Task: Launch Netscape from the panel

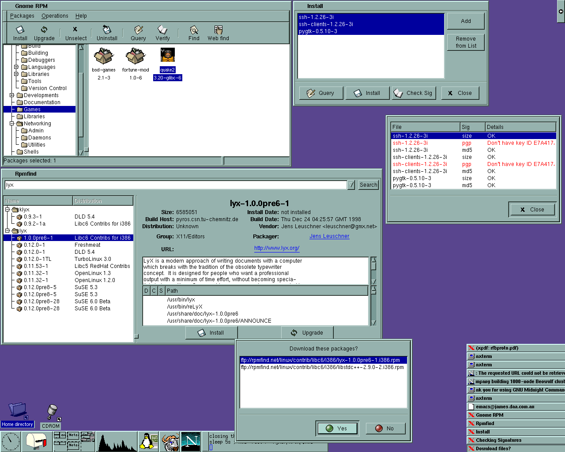Action: click(x=191, y=441)
